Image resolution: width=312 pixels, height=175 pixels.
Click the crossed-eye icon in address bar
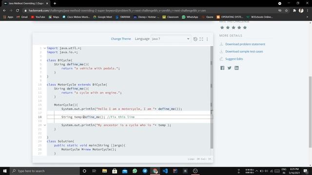coord(280,11)
